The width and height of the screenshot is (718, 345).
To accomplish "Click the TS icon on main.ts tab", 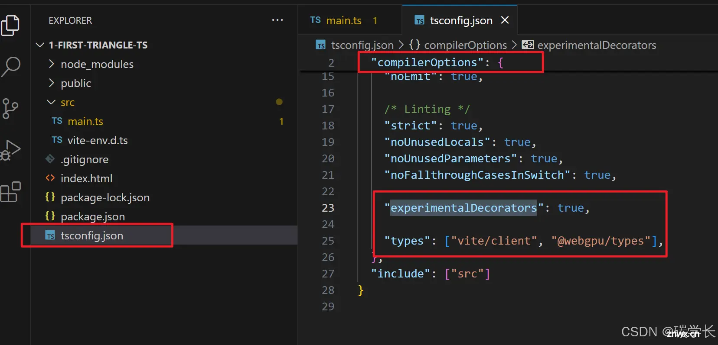I will point(316,20).
